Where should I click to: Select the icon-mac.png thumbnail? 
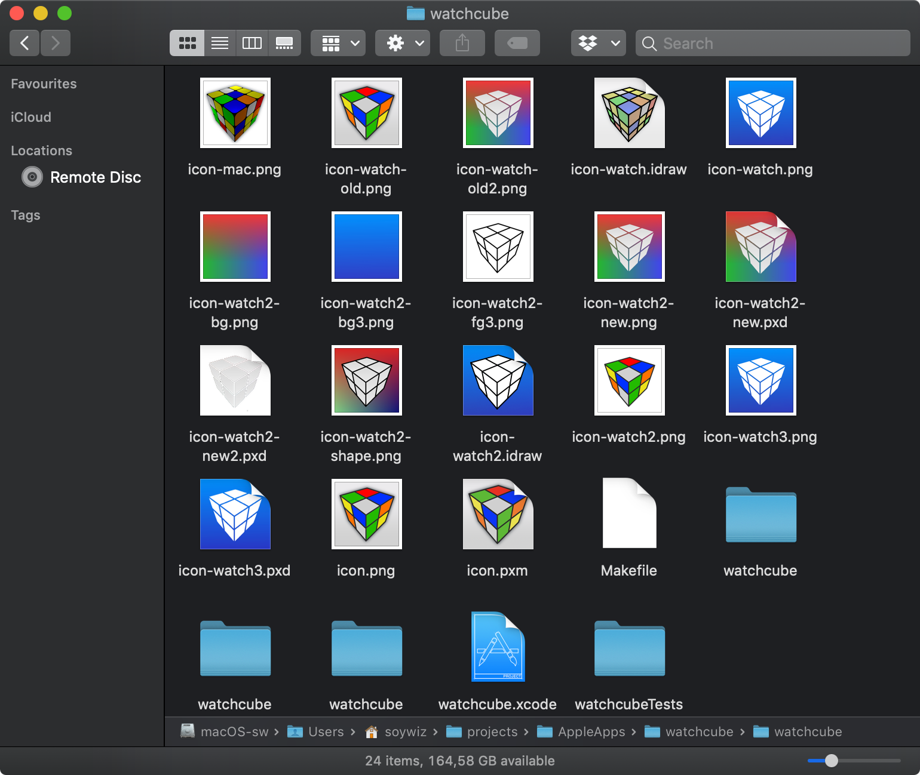[235, 113]
